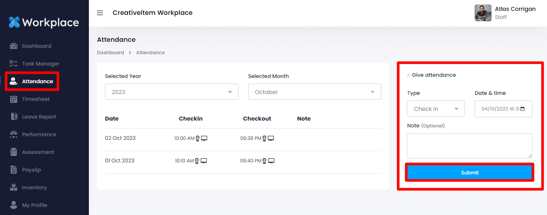Screen dimensions: 547x215
Task: Click the Leave Report icon
Action: 14,117
